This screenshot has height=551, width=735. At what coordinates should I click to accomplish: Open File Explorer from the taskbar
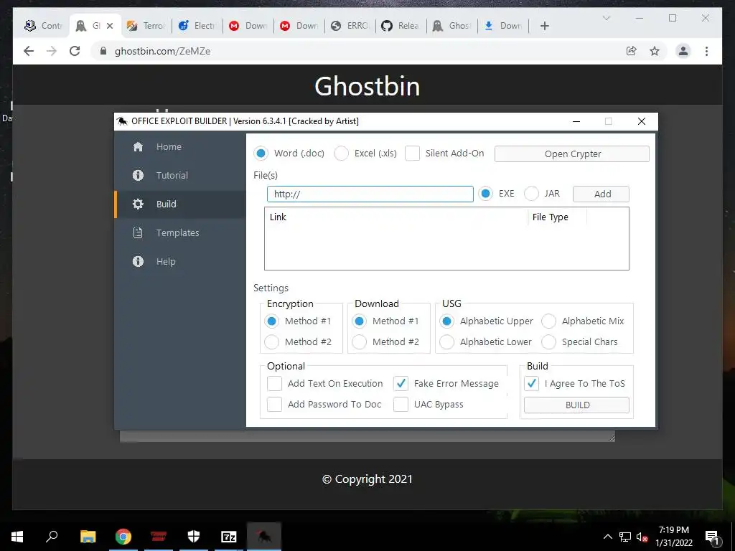[88, 537]
